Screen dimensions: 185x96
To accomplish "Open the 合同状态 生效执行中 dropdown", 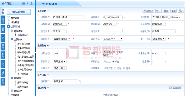I will tap(113, 39).
